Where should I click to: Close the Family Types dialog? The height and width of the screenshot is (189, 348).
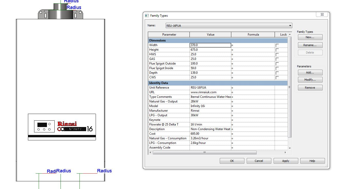pos(322,15)
